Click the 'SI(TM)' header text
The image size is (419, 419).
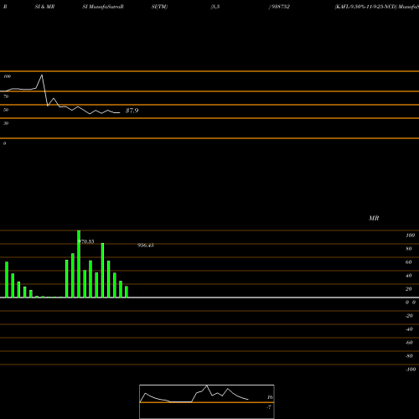click(x=159, y=7)
